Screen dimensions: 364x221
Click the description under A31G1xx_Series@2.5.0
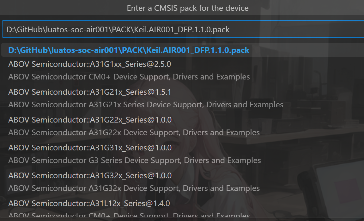pyautogui.click(x=129, y=77)
